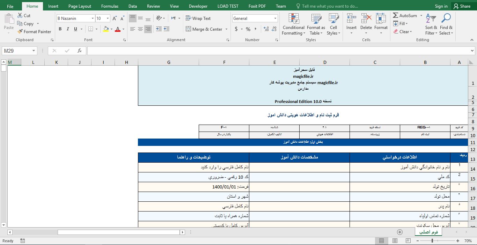Click the Format Painter tool
Screen dimensions: 477x245
[34, 31]
